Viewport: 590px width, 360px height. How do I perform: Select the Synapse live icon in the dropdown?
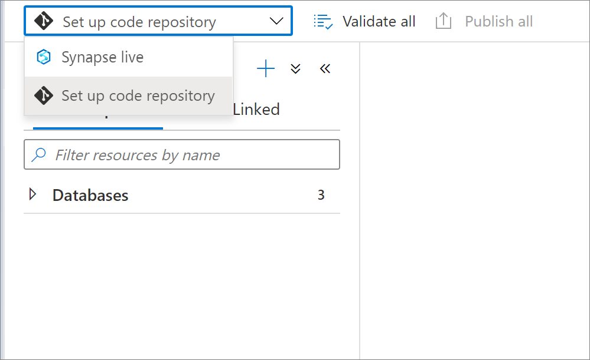43,57
